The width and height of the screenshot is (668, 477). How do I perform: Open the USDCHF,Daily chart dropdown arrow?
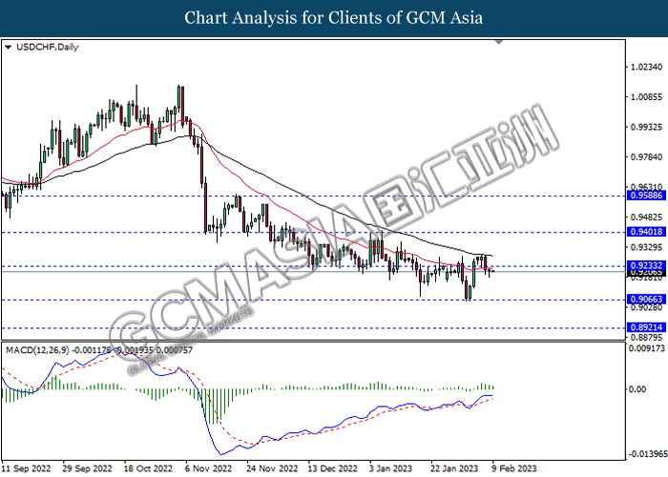(8, 48)
